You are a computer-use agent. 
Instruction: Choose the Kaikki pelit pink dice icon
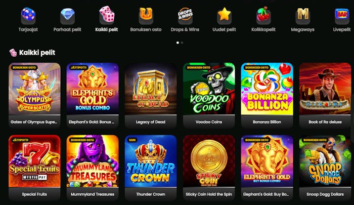[107, 15]
